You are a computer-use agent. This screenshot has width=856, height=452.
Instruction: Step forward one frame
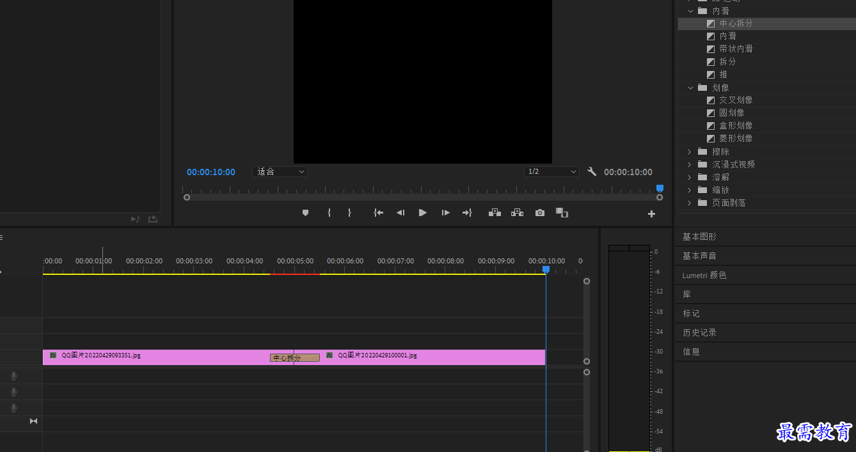[x=445, y=213]
